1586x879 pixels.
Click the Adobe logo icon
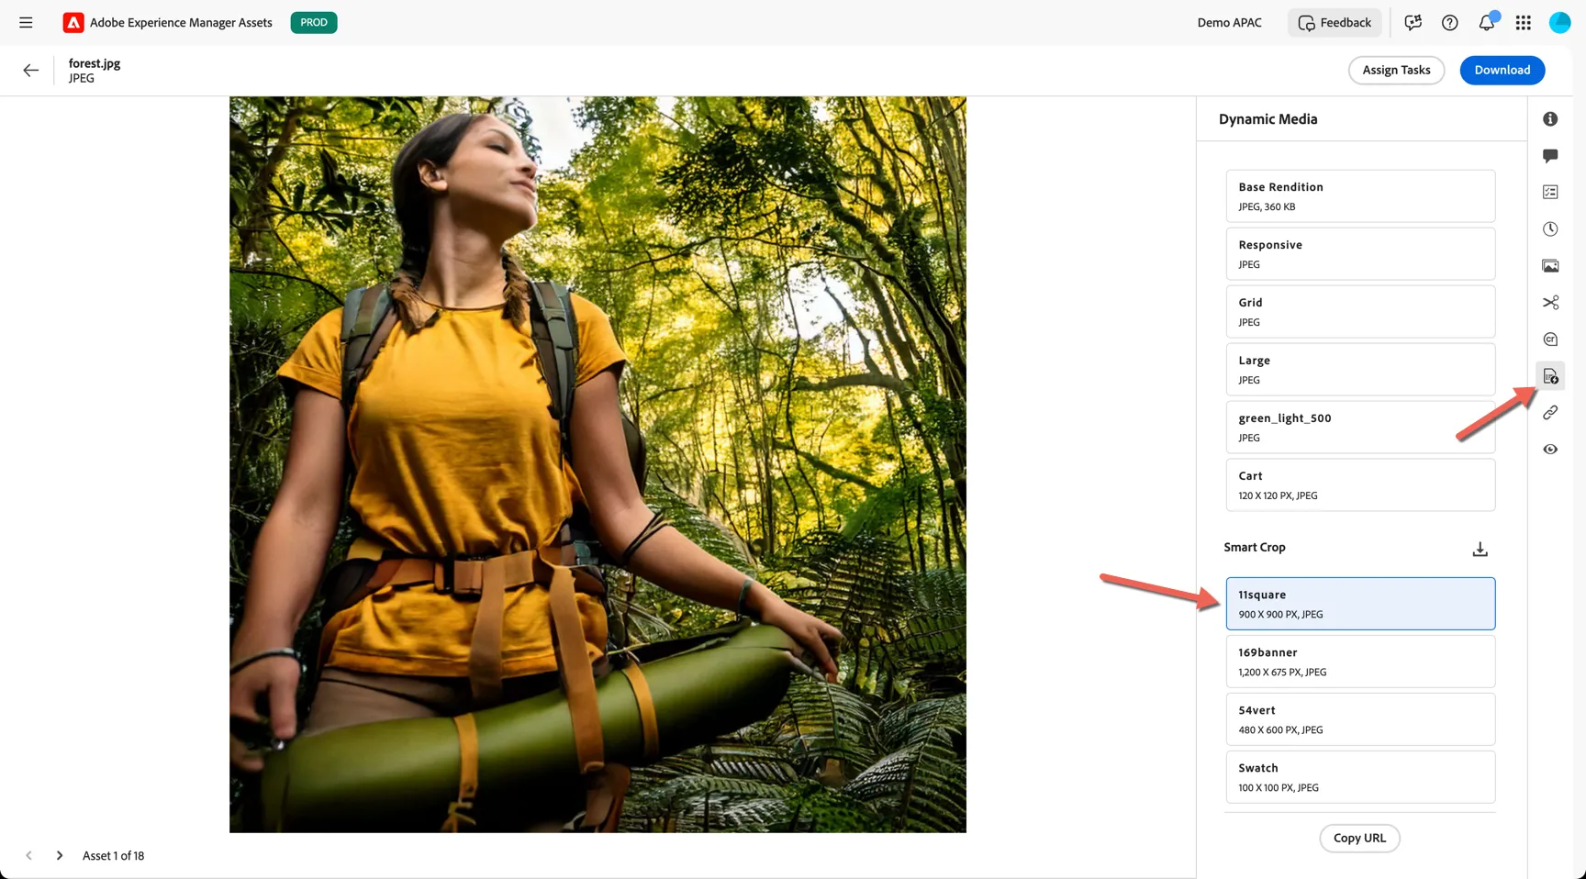click(x=73, y=23)
